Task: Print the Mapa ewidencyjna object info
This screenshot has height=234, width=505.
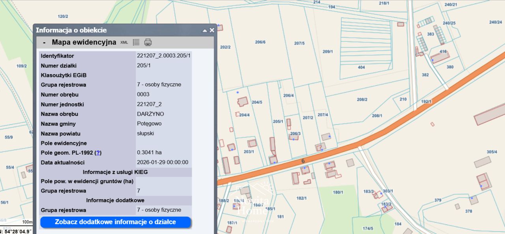Action: click(148, 42)
